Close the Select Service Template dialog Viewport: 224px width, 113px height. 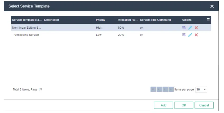tap(212, 6)
